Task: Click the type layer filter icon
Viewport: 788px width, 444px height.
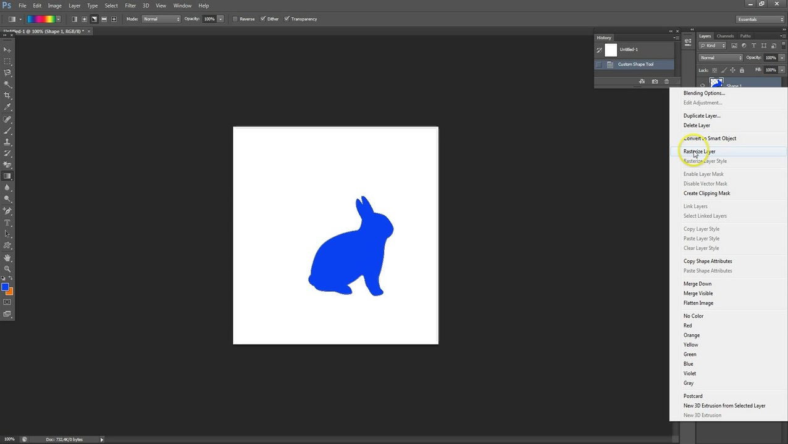Action: pos(753,46)
